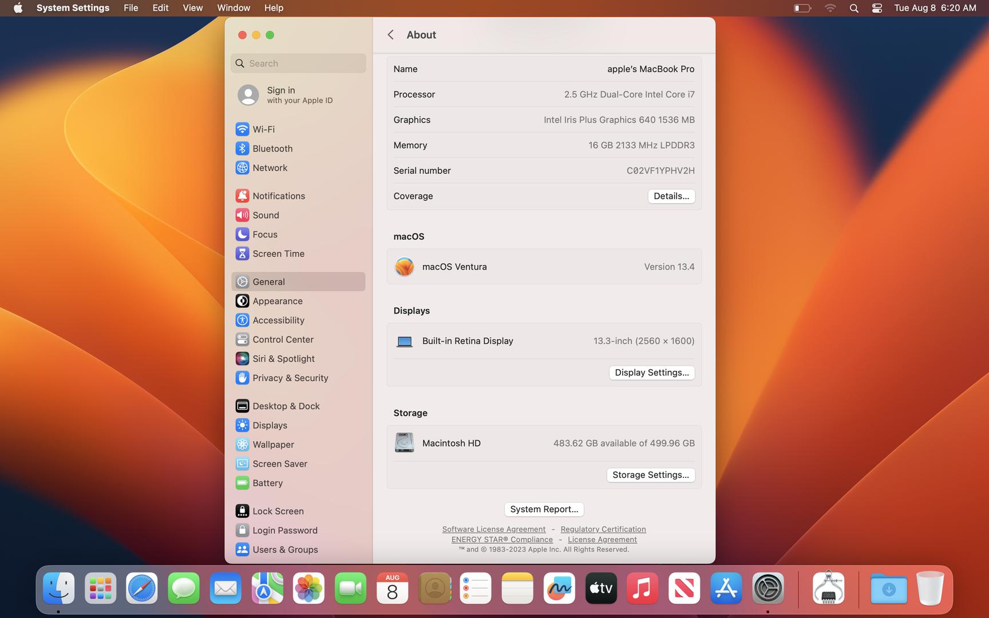Open the Help menu
Image resolution: width=989 pixels, height=618 pixels.
274,8
